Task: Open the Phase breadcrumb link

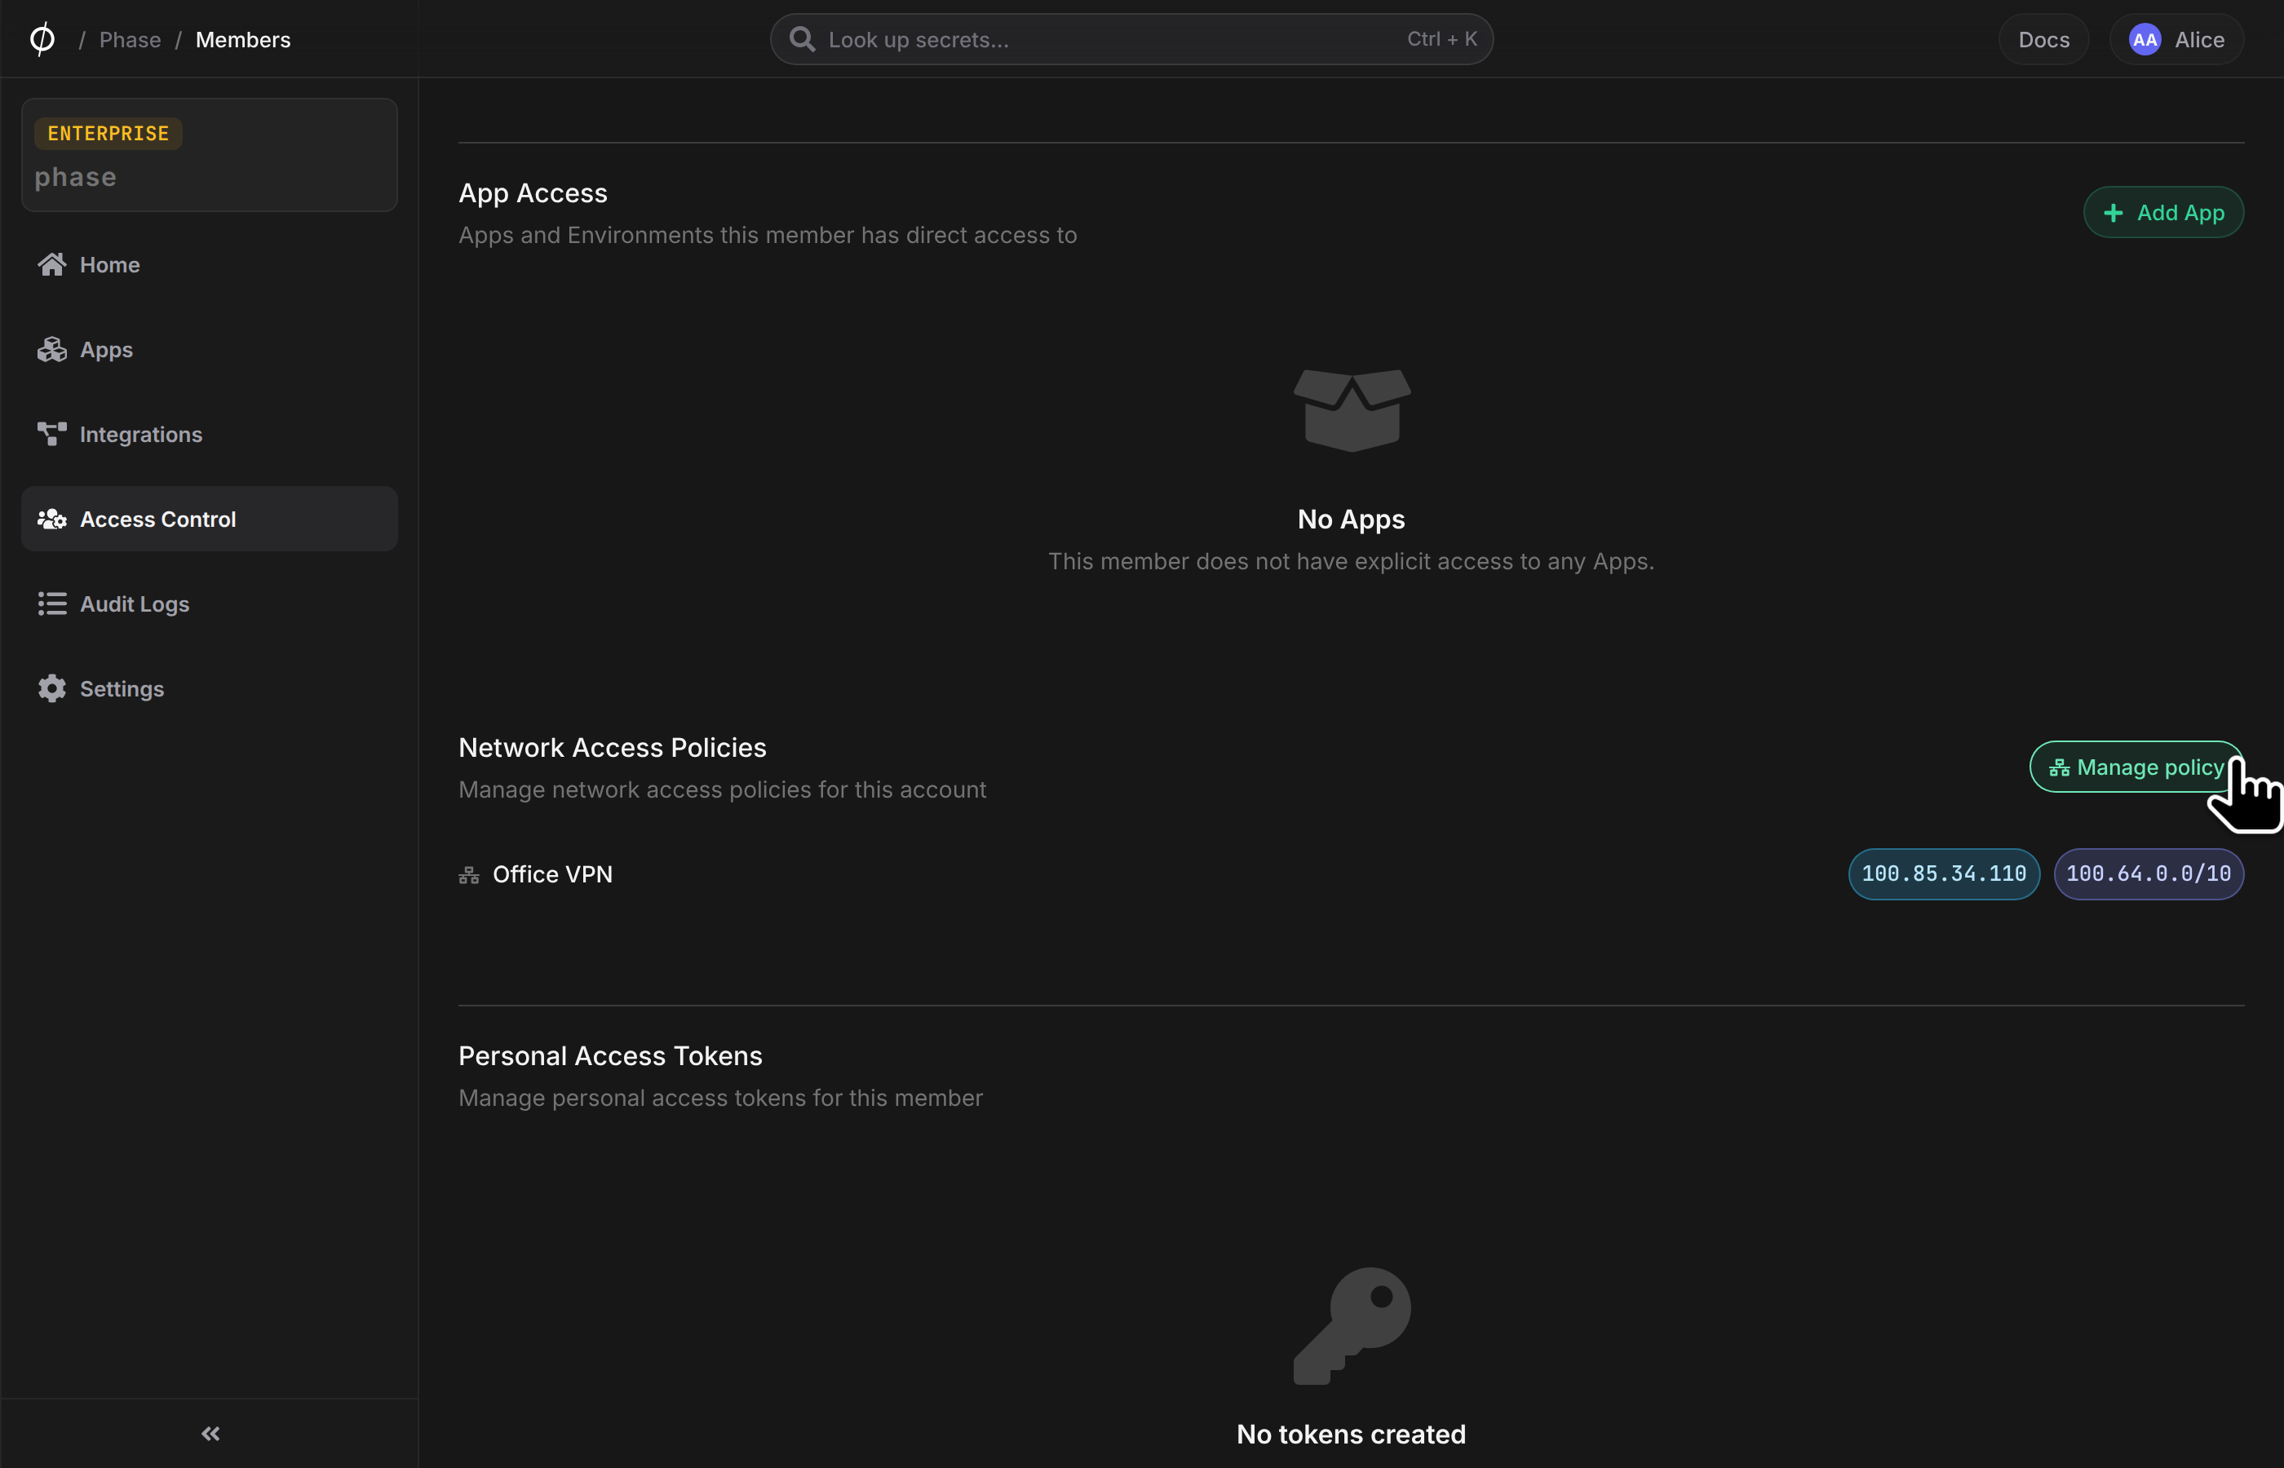Action: pyautogui.click(x=130, y=39)
